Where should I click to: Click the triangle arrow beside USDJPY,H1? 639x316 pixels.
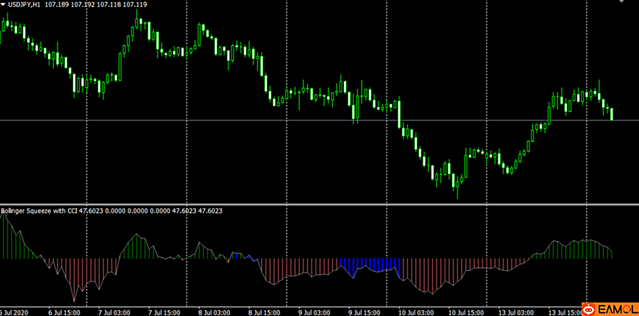coord(4,5)
